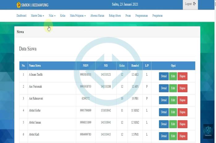Viewport: 216px width, 143px height.
Task: Edit the Abdul Jaman student record
Action: tap(173, 124)
